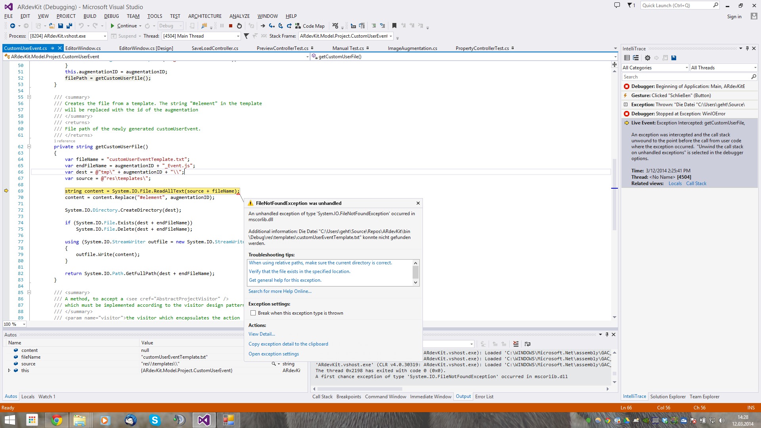Check 'Break when this exception type is thrown'
761x428 pixels.
(253, 313)
